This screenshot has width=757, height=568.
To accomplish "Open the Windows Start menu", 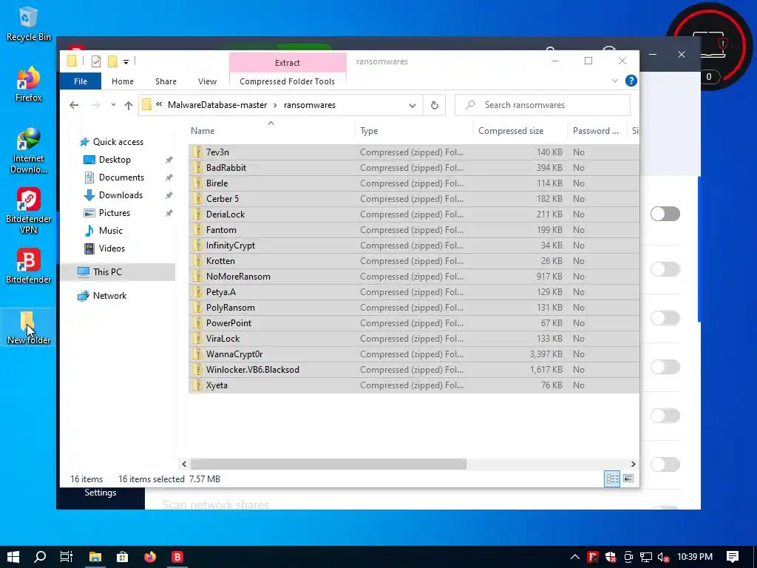I will point(13,557).
